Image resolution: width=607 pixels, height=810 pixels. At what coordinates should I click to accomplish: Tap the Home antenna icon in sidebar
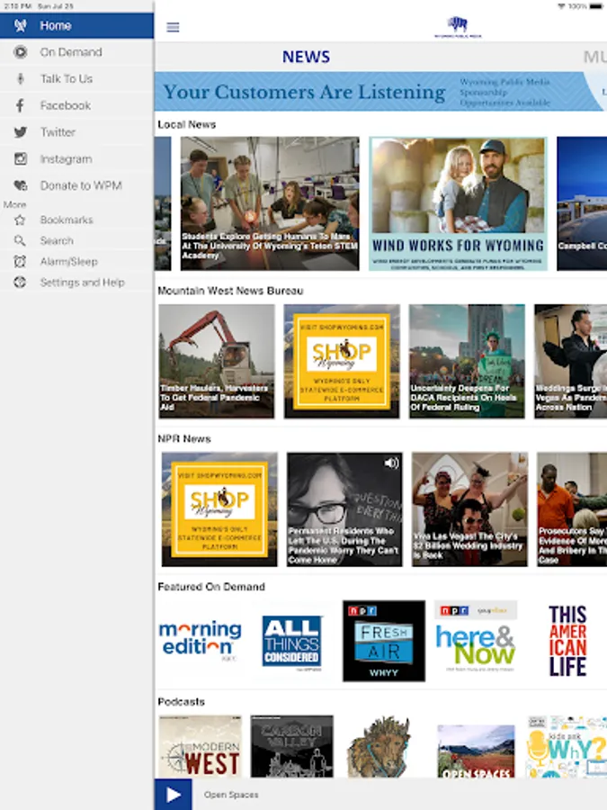point(20,25)
